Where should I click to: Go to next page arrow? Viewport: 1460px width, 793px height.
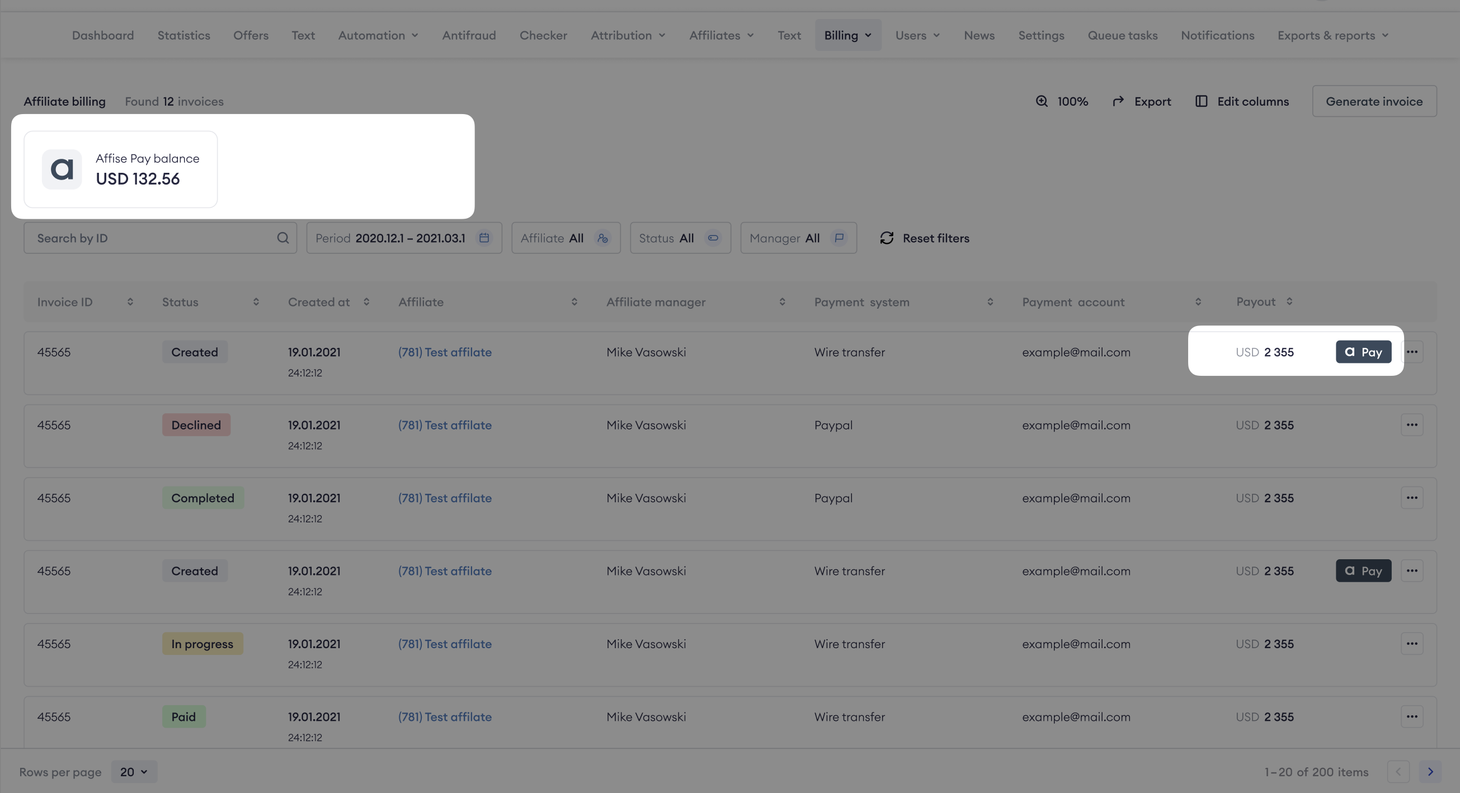pos(1430,772)
